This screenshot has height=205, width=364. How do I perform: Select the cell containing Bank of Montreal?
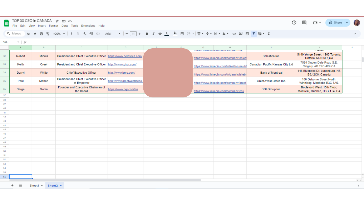coord(271,73)
